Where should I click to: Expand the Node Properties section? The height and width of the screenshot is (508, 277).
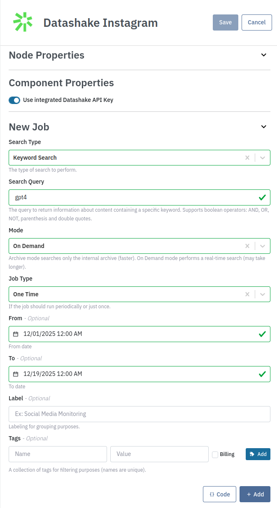264,55
